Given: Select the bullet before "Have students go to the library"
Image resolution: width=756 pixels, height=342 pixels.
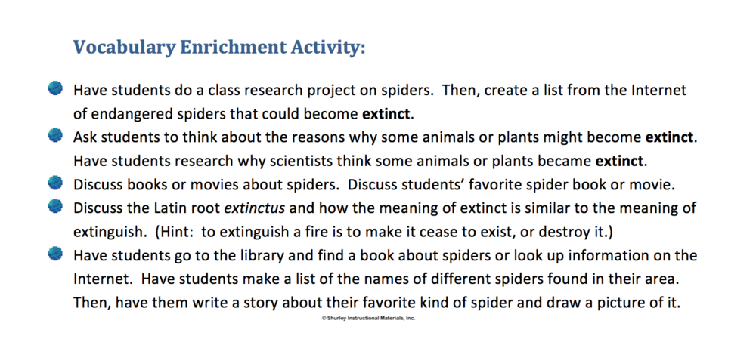Looking at the screenshot, I should (x=54, y=254).
